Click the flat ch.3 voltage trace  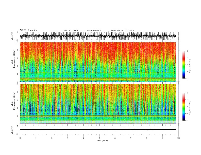(98, 130)
